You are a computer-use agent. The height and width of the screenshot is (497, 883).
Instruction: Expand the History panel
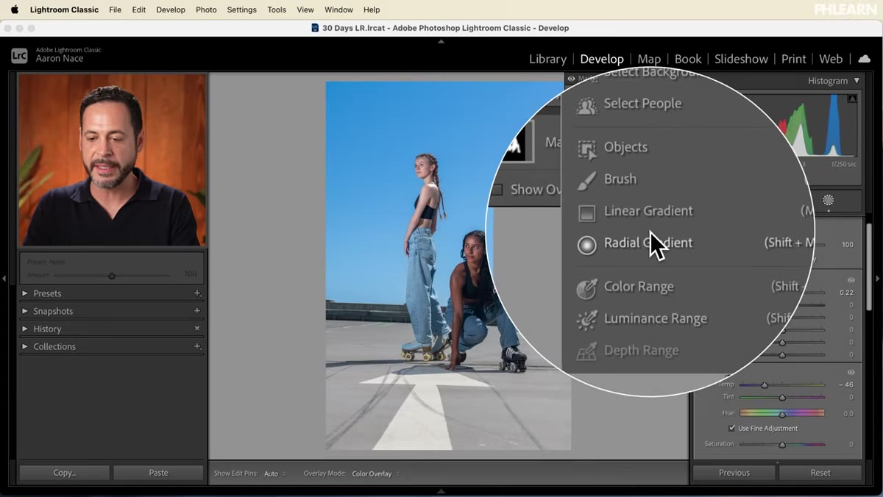click(x=24, y=329)
